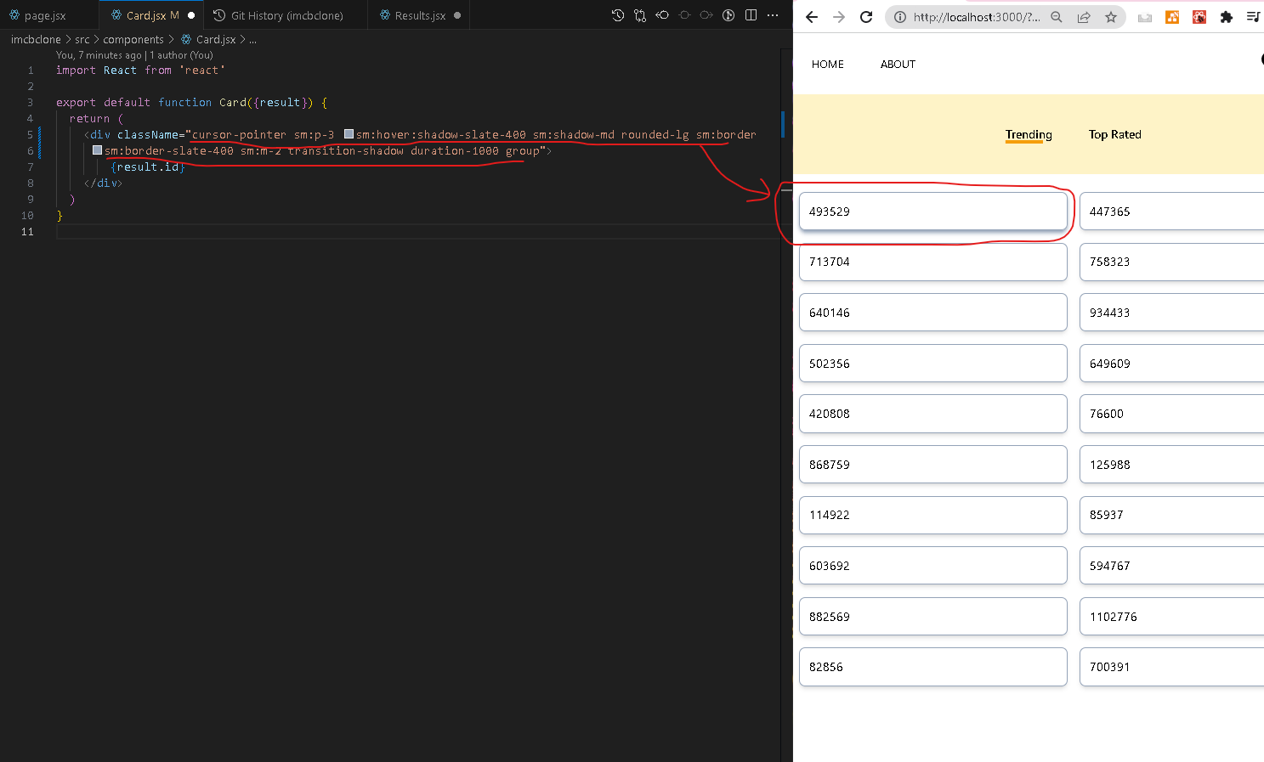The image size is (1264, 762).
Task: Select the Trending tab on page
Action: tap(1029, 135)
